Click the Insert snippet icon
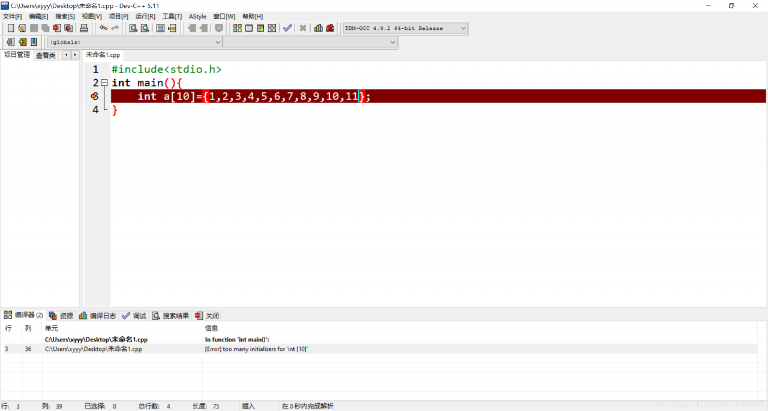 [x=11, y=42]
